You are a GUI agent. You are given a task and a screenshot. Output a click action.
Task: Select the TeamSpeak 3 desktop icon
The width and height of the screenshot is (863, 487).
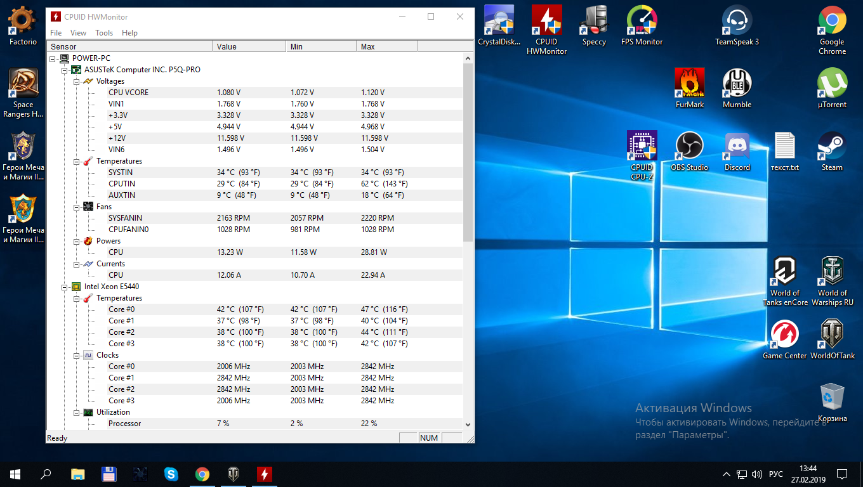(737, 26)
